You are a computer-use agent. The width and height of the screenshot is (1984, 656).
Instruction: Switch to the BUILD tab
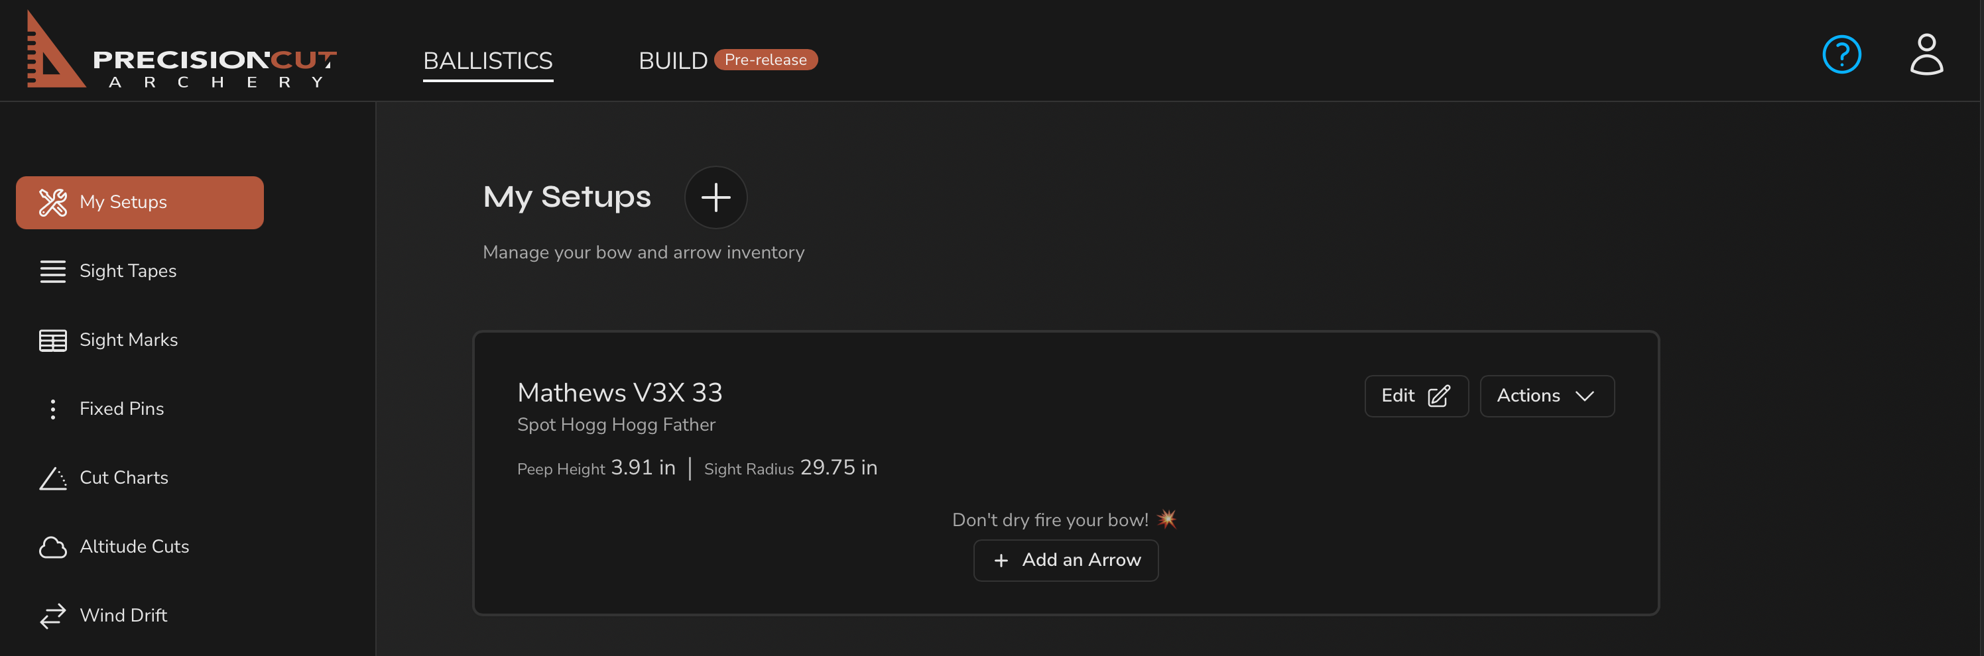[672, 61]
